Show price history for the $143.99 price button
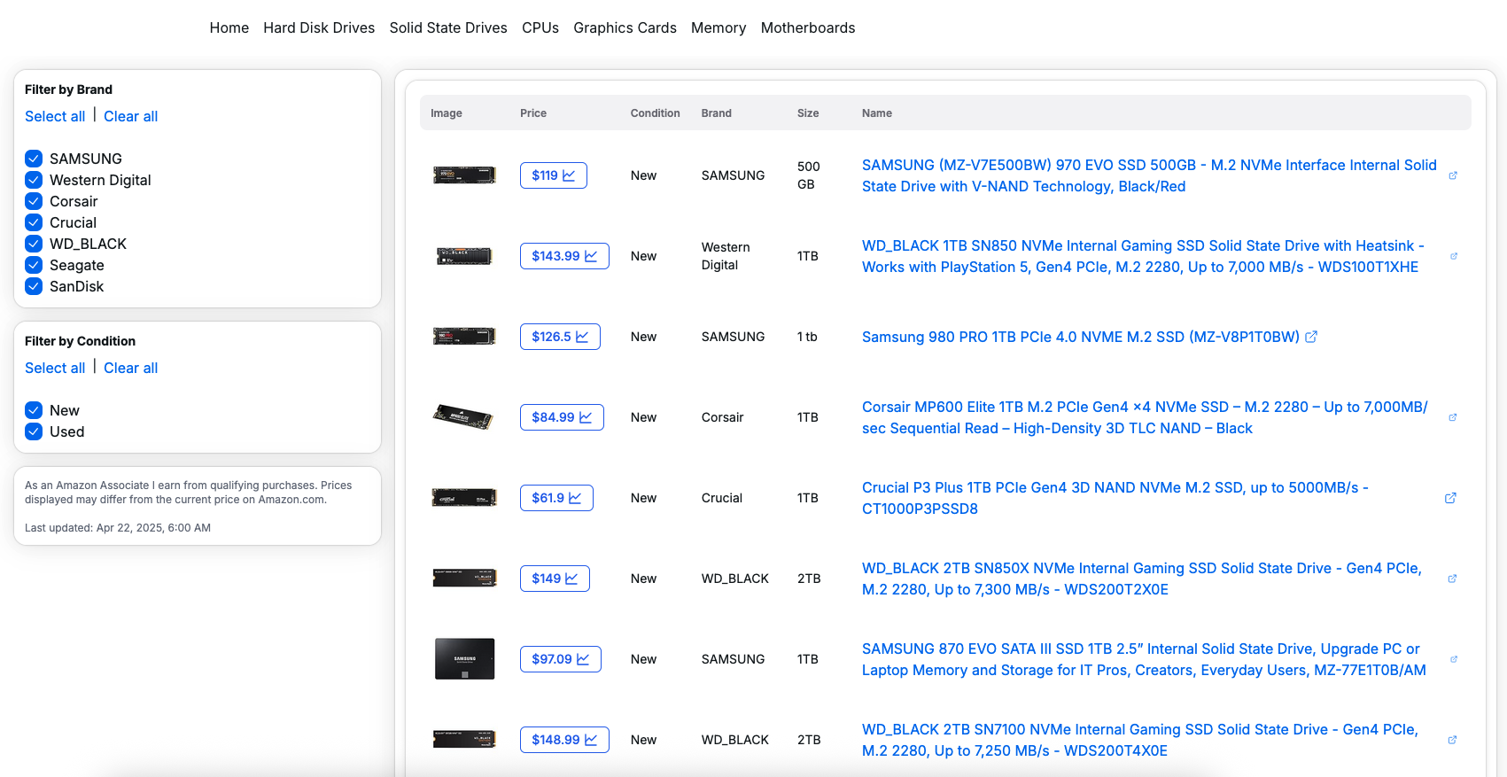 coord(564,256)
